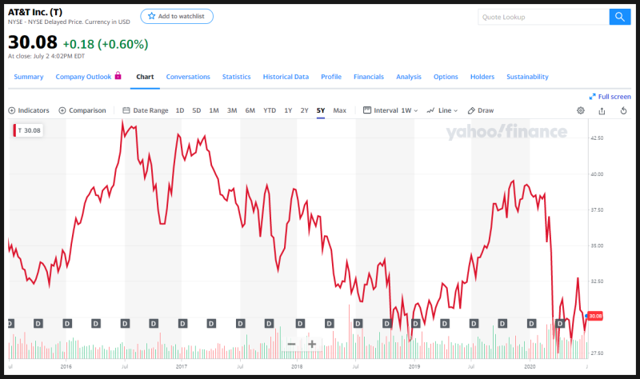Click the blue search magnifier button
The height and width of the screenshot is (379, 640).
click(x=620, y=17)
